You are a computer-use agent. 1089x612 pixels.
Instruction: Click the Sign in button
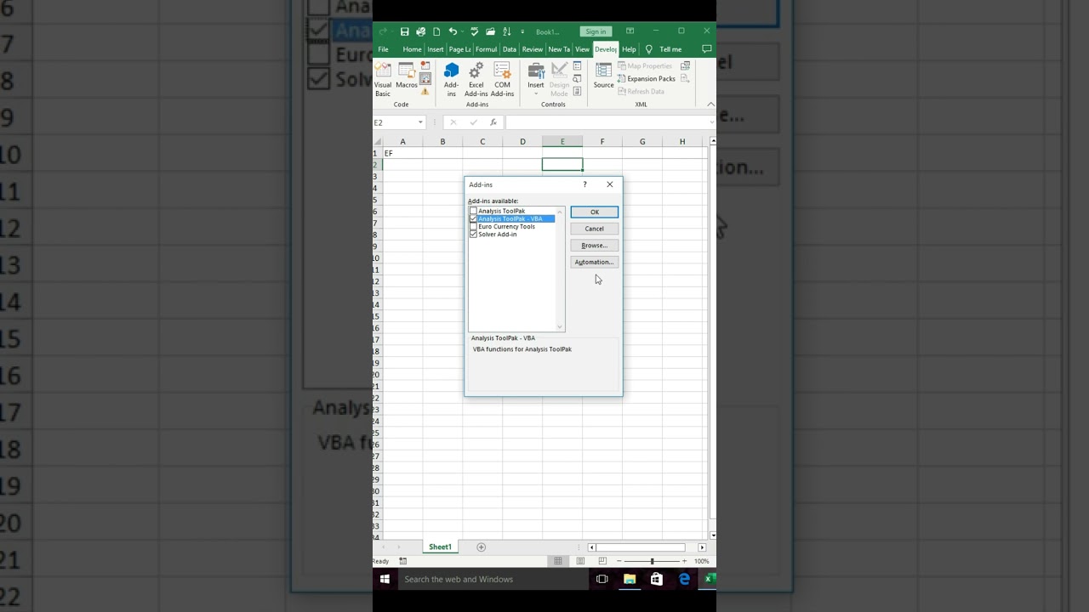point(596,31)
